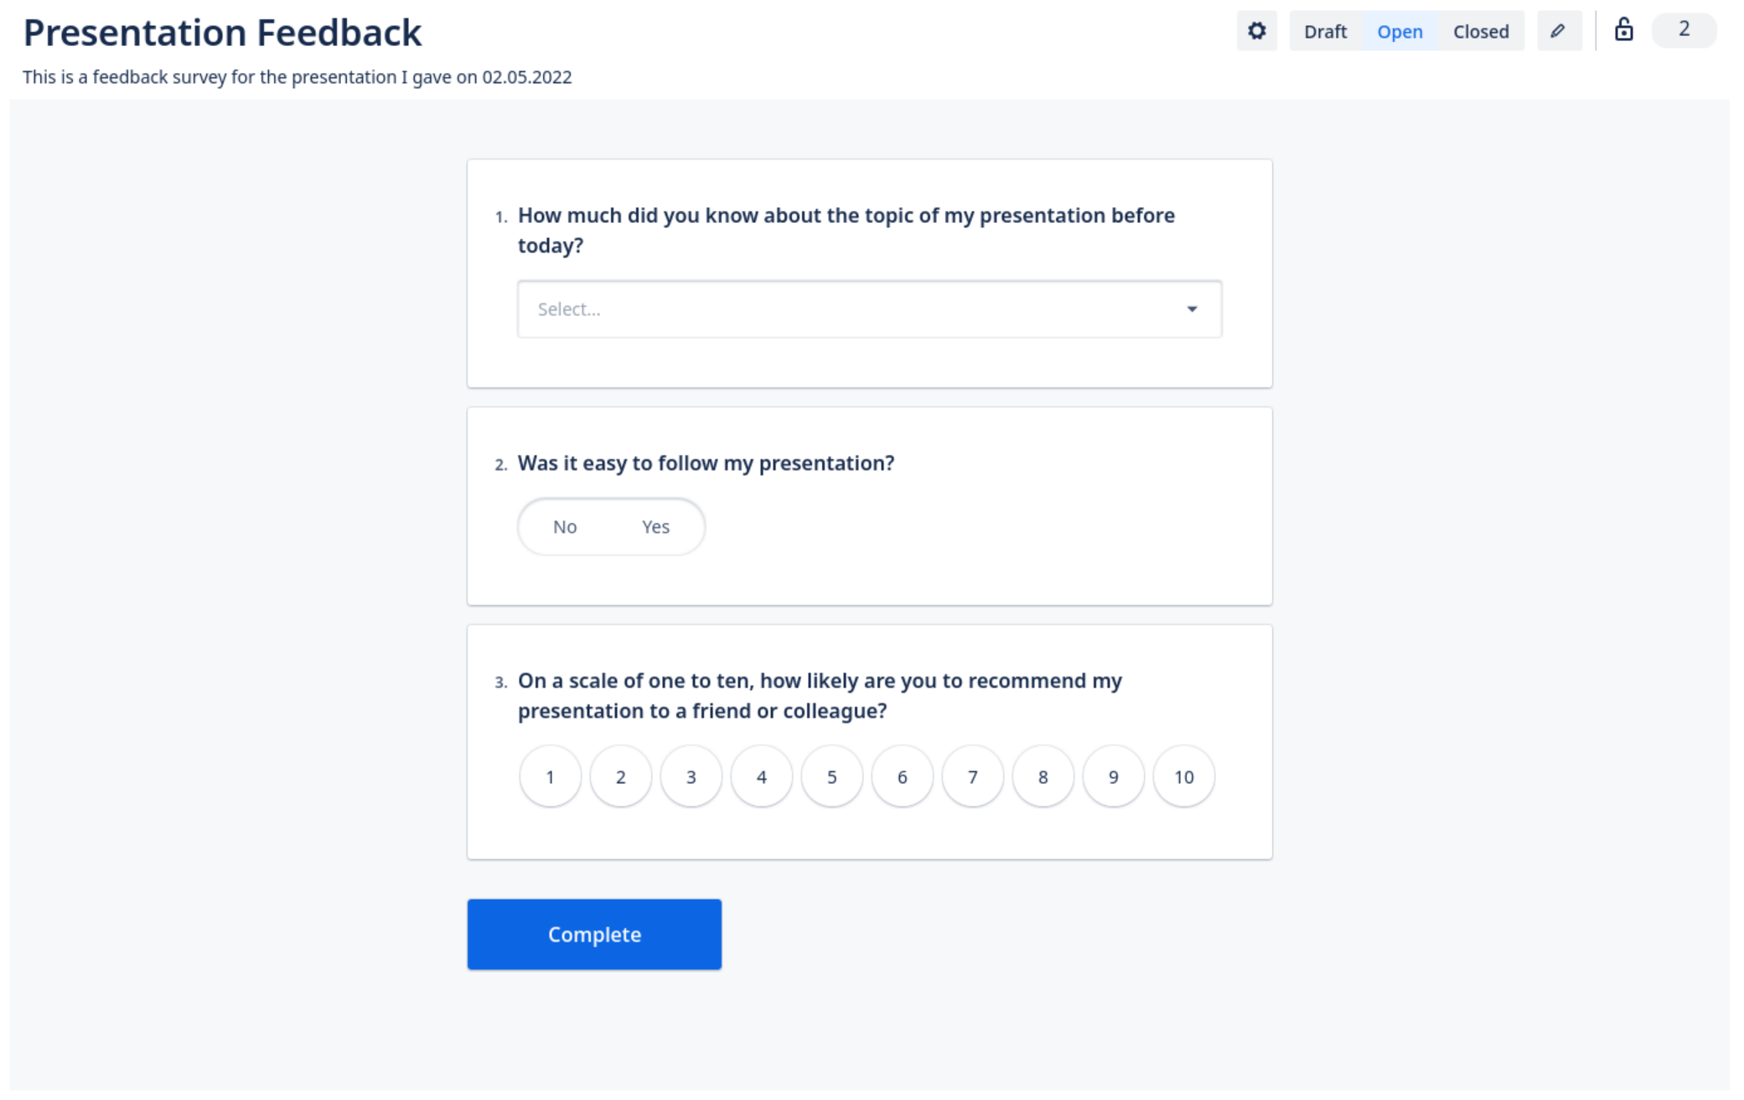The height and width of the screenshot is (1100, 1744).
Task: Pick rating 7 on the scale
Action: point(972,776)
